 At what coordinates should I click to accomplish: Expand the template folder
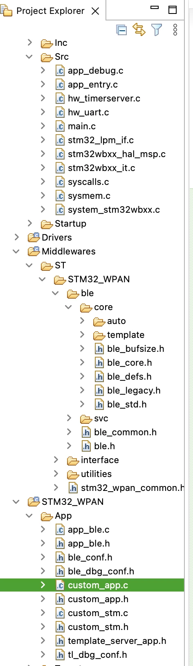[x=82, y=334]
